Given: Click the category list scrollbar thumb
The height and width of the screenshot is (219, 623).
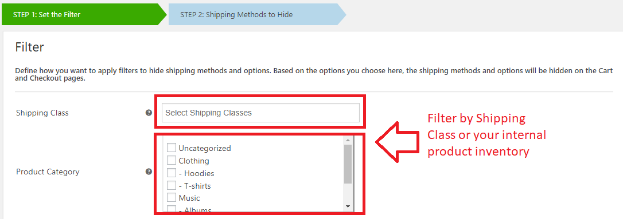Looking at the screenshot, I should [x=348, y=164].
